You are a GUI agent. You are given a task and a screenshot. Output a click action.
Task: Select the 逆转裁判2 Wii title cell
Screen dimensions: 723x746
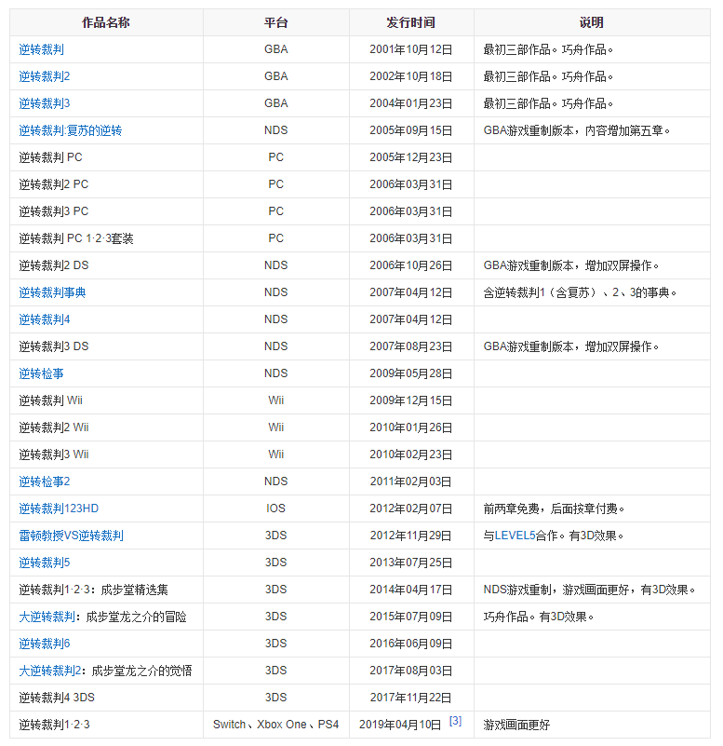coord(106,427)
